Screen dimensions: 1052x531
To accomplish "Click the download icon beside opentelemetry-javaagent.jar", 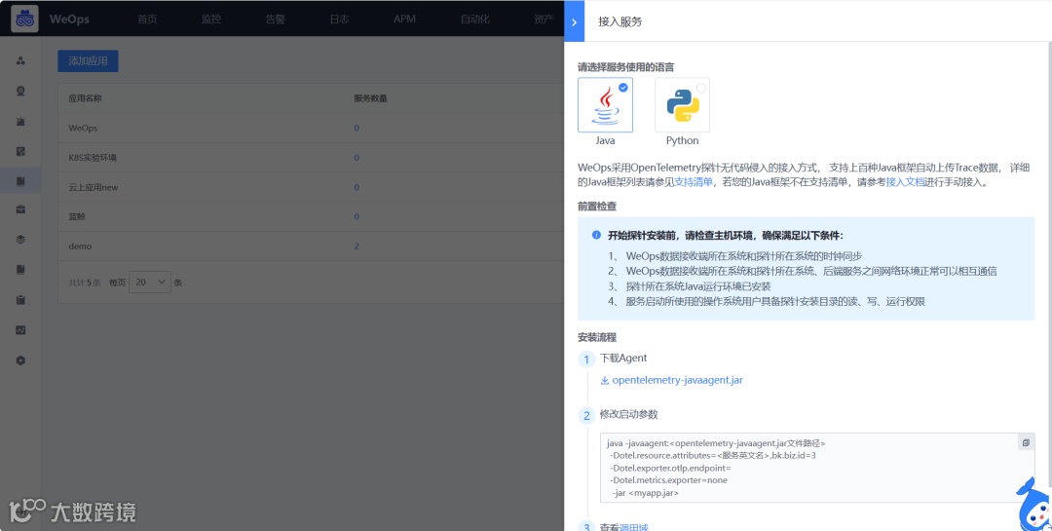I will 605,381.
